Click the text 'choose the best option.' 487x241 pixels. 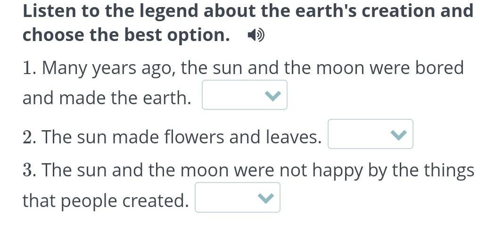(x=126, y=35)
